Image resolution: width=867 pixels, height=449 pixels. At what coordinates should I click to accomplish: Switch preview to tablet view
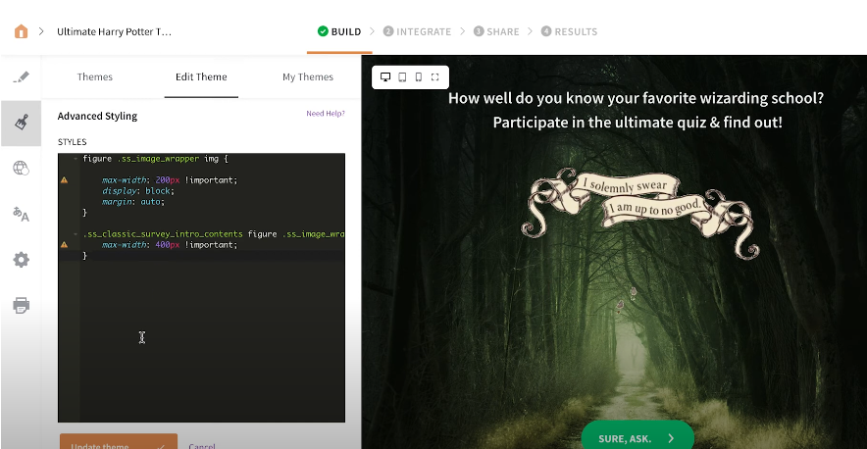(402, 76)
